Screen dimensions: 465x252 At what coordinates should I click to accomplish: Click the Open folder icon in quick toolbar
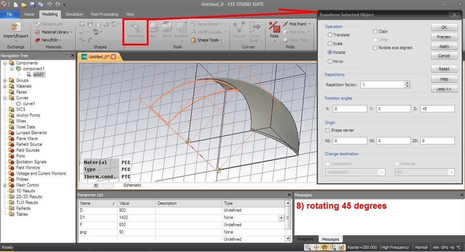(x=24, y=5)
